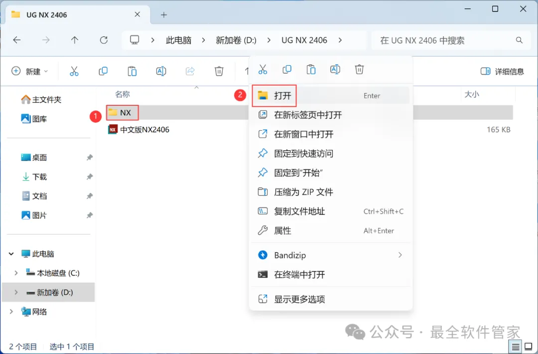Click the Paste icon in the main toolbar
This screenshot has width=538, height=354.
click(132, 71)
